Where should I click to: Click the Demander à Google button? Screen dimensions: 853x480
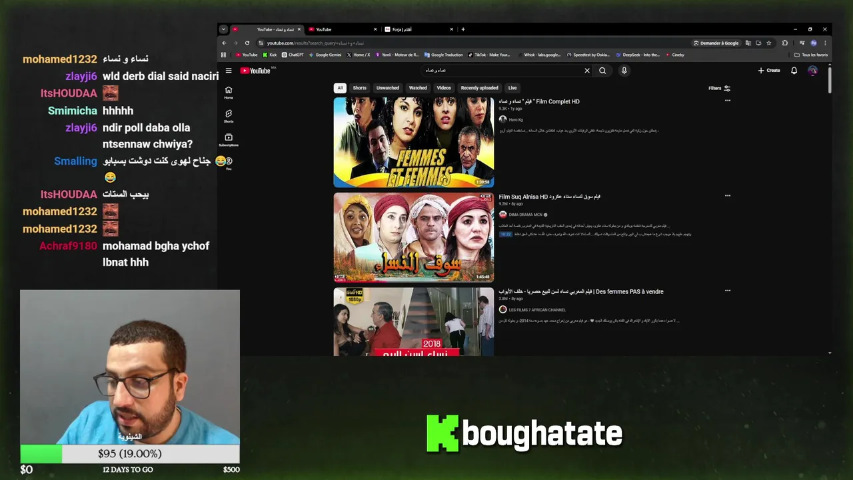click(716, 43)
